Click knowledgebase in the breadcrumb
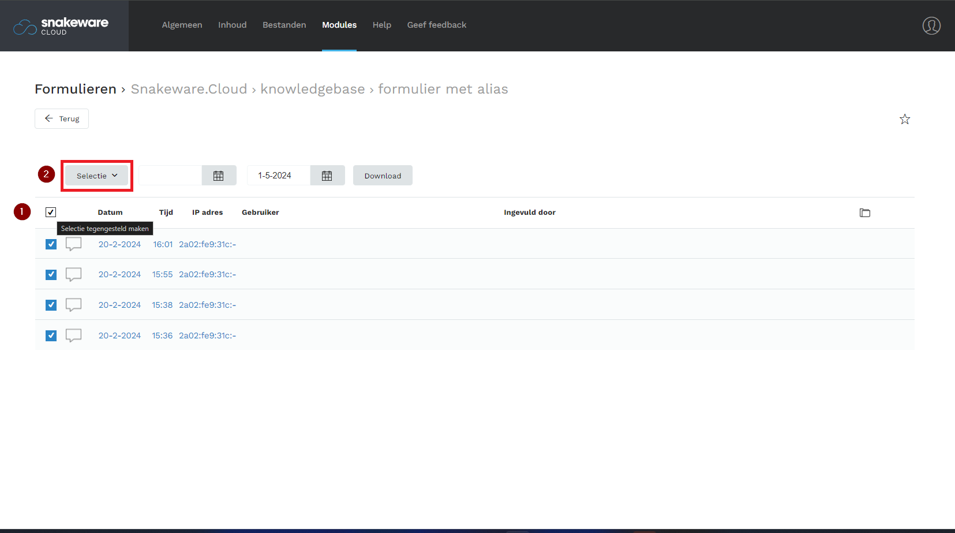Image resolution: width=955 pixels, height=533 pixels. click(313, 89)
